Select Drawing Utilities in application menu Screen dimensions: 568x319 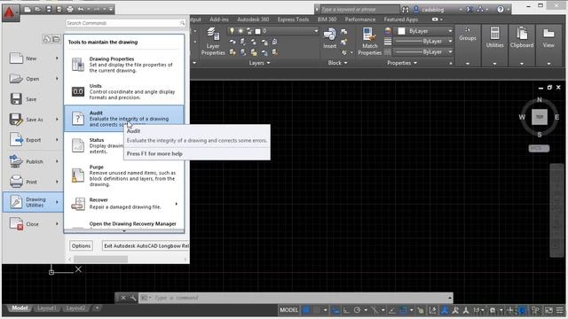tap(34, 202)
